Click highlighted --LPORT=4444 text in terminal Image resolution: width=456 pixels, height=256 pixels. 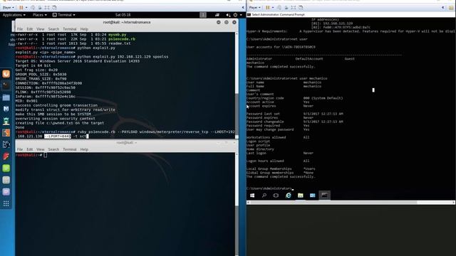coord(58,136)
